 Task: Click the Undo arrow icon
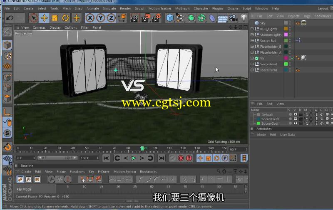[x=10, y=18]
